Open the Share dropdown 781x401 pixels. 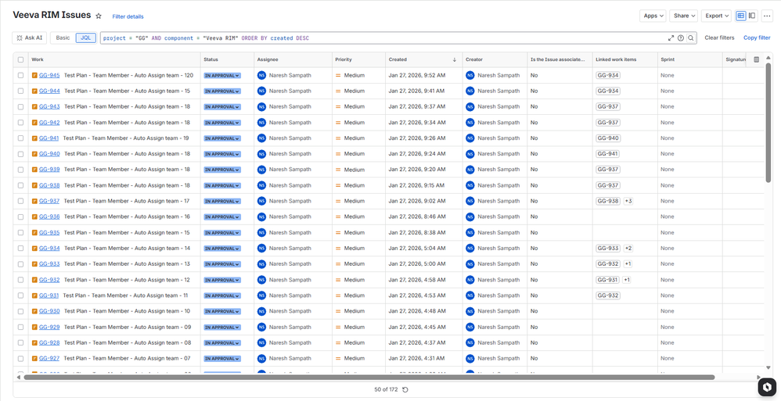click(683, 16)
